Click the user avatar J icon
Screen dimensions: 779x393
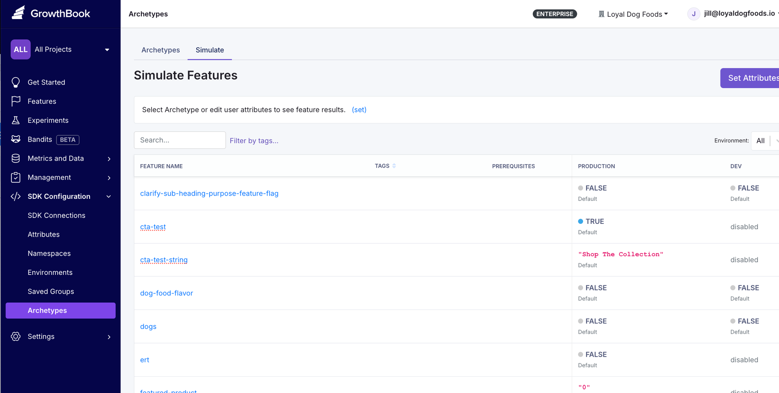click(694, 14)
